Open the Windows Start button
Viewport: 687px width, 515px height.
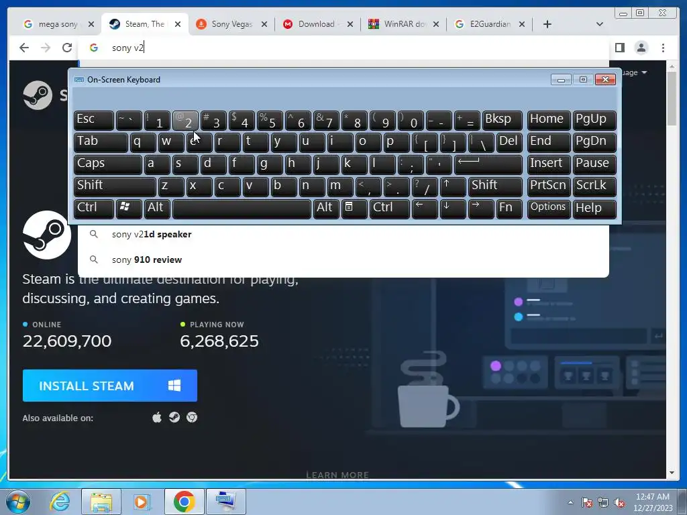17,502
